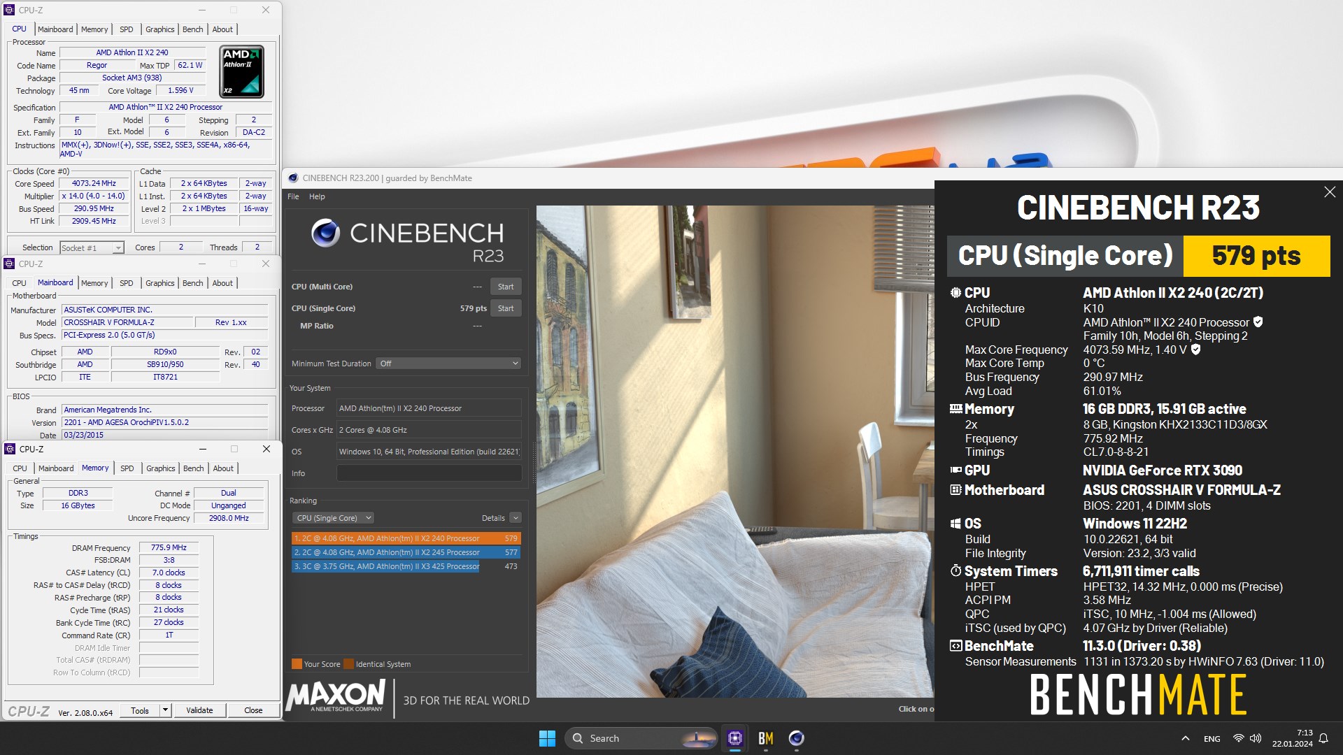The image size is (1343, 755).
Task: Open the Windows Start menu icon
Action: point(547,738)
